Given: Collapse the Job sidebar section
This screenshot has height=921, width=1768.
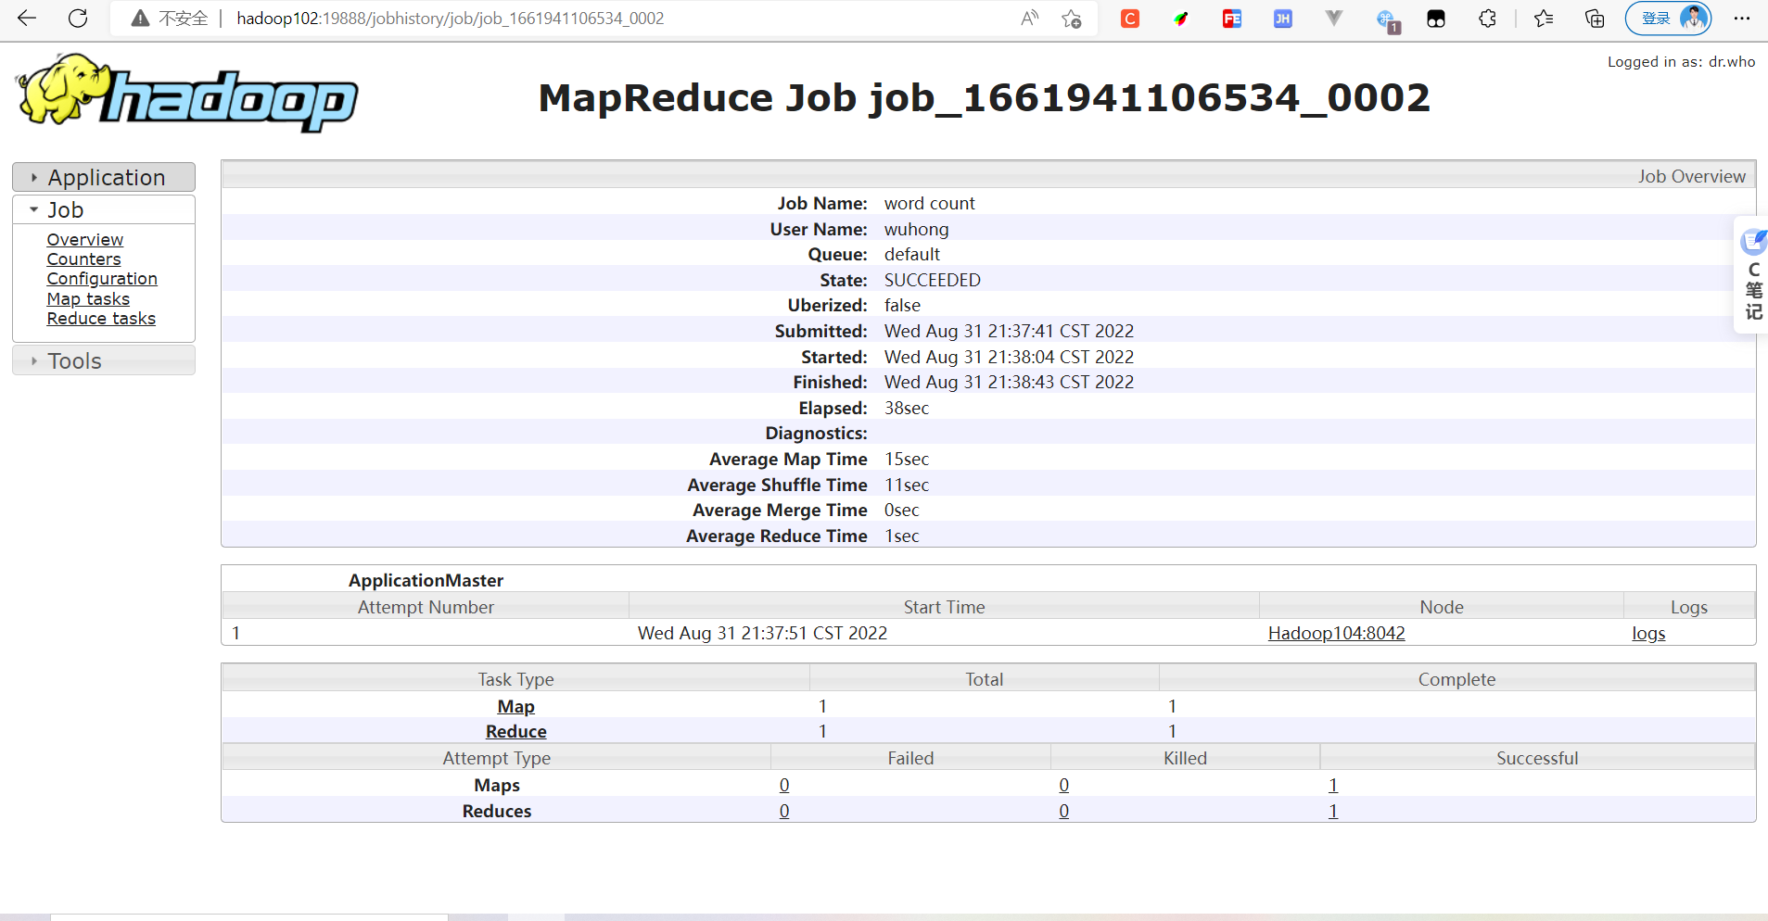Looking at the screenshot, I should 104,210.
